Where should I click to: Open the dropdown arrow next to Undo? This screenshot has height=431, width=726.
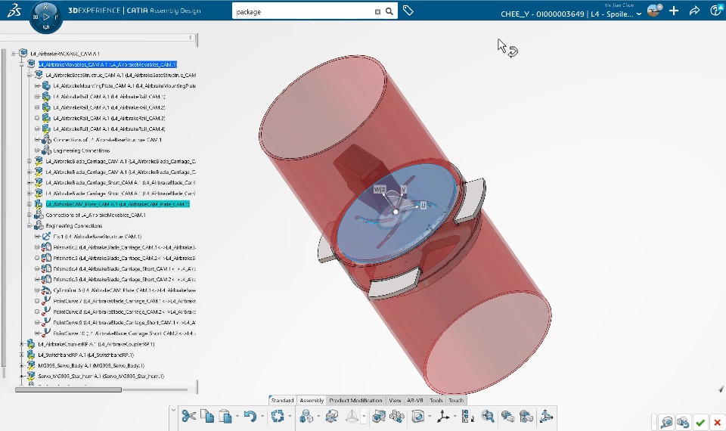coord(262,417)
